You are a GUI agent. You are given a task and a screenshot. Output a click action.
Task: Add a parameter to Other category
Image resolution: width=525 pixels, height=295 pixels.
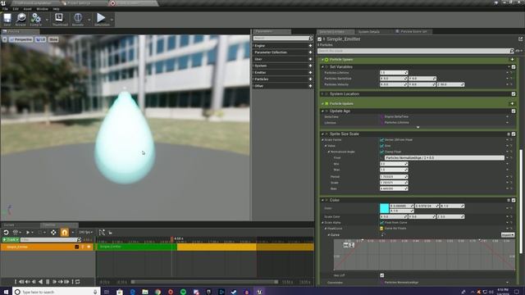click(x=310, y=85)
